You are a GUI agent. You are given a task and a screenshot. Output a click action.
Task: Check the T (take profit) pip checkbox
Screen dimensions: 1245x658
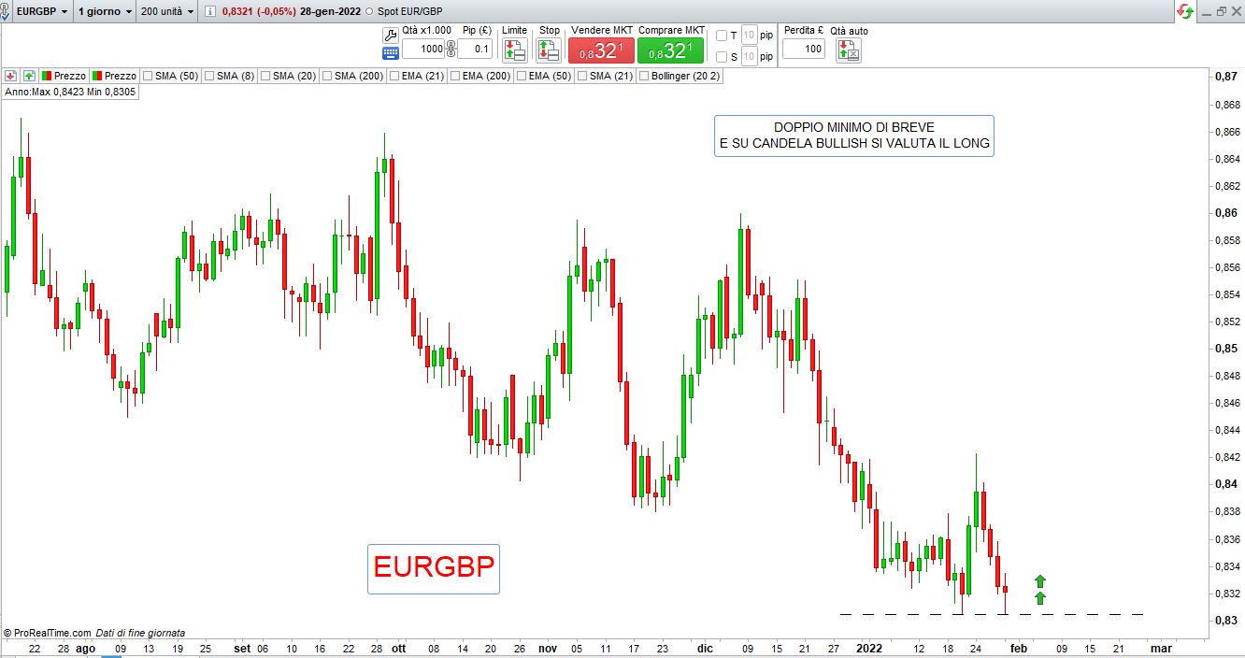[x=721, y=36]
